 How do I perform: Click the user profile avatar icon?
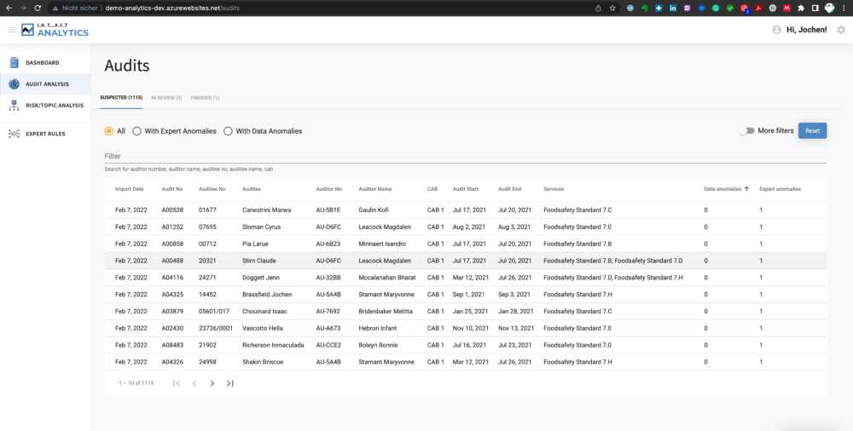point(776,30)
